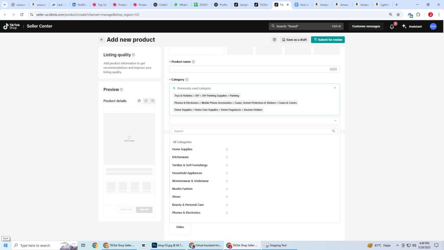Open the Chrome three-dot menu
Image resolution: width=444 pixels, height=250 pixels.
pos(439,14)
